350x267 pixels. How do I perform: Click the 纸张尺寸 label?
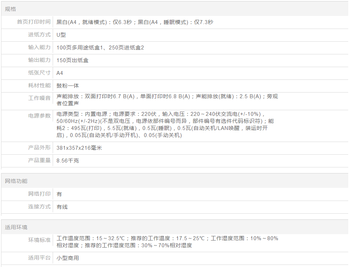pos(39,73)
